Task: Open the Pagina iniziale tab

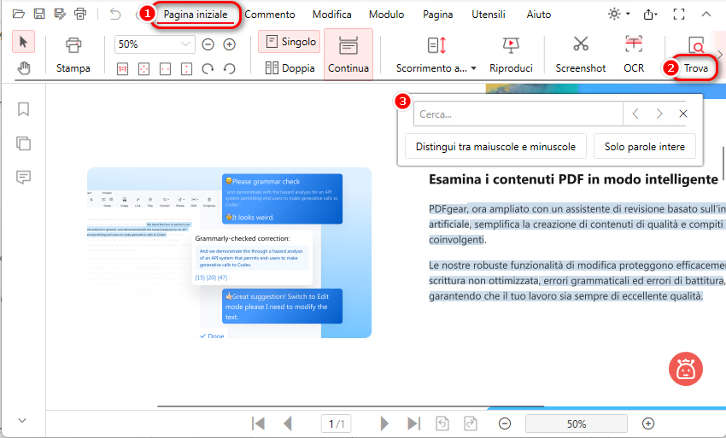Action: [x=196, y=15]
